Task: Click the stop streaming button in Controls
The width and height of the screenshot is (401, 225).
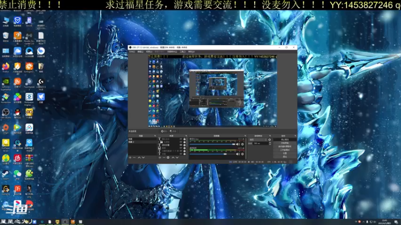Action: click(x=285, y=139)
